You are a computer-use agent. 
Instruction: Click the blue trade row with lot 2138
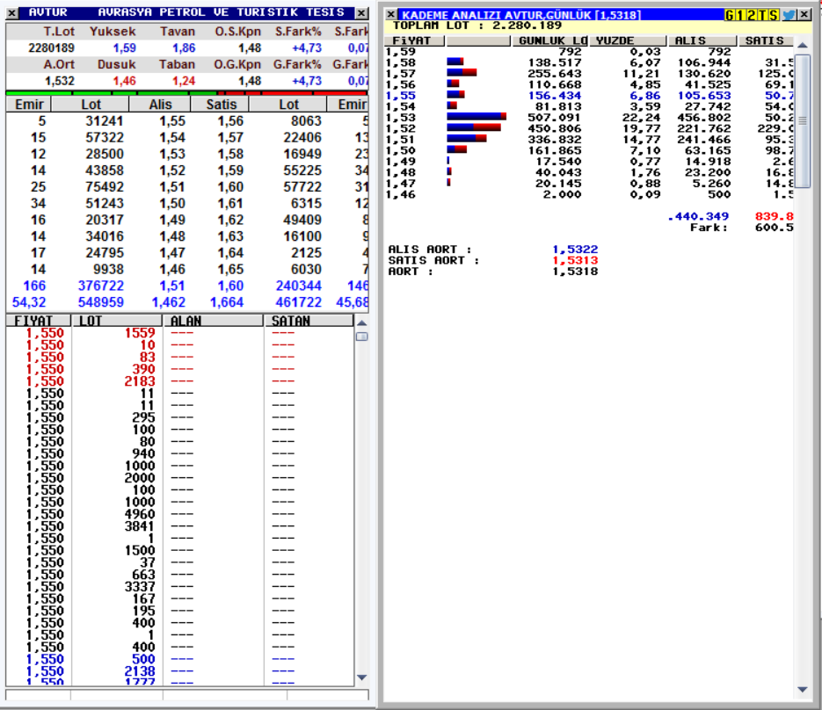[x=180, y=671]
